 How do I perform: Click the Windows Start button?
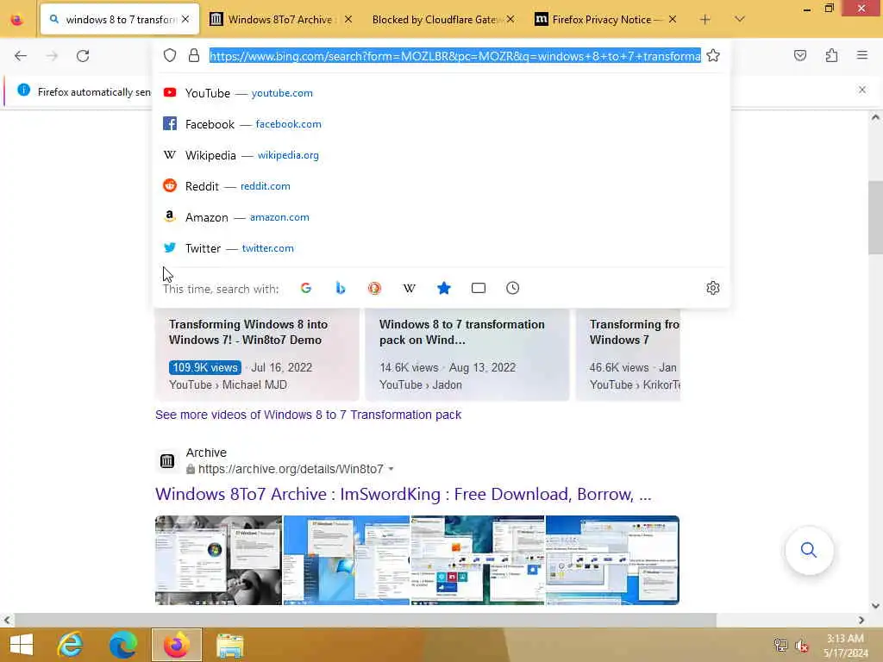pos(22,645)
